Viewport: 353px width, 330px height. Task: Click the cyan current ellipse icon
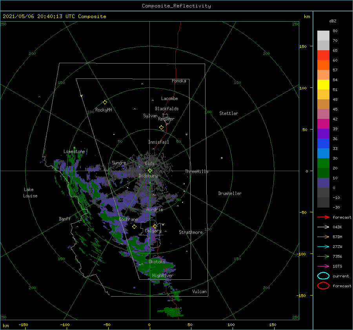point(323,276)
